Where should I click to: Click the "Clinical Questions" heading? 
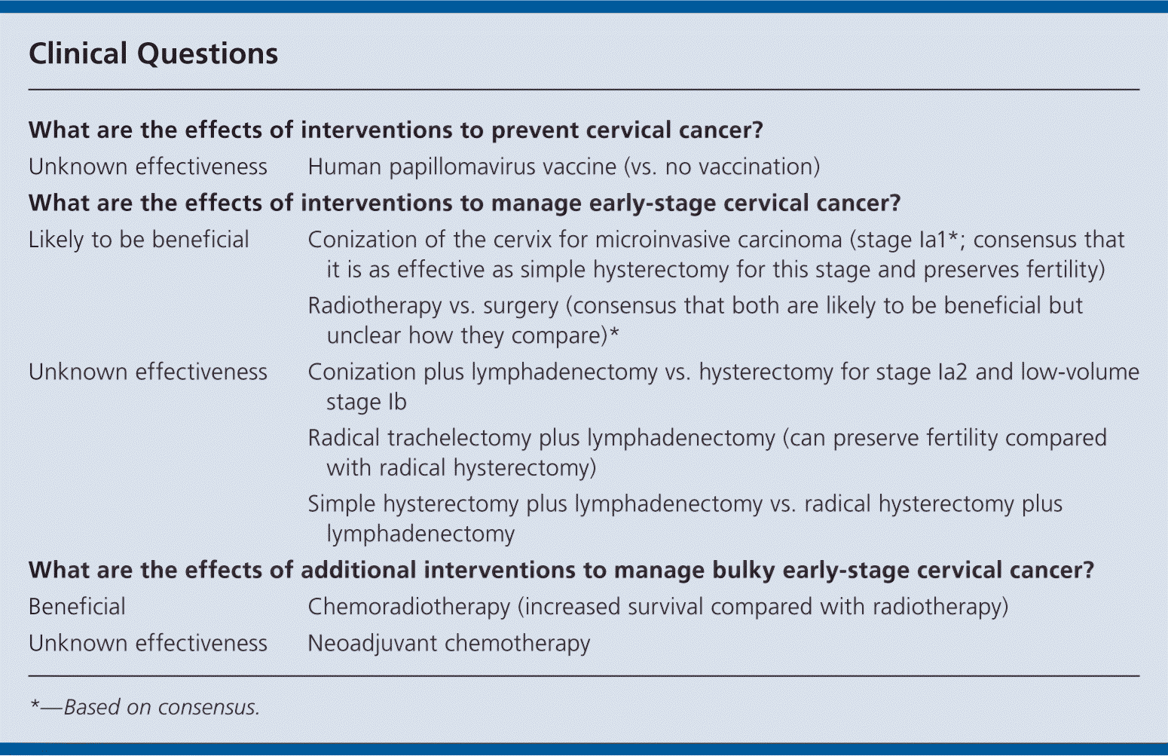pos(153,54)
